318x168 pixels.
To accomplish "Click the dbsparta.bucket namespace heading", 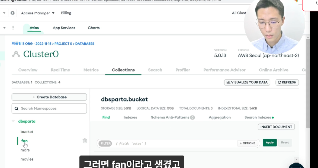I will [x=124, y=99].
